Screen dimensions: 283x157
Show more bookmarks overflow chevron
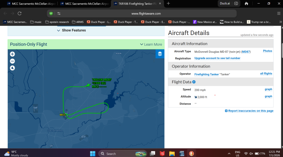pos(281,22)
